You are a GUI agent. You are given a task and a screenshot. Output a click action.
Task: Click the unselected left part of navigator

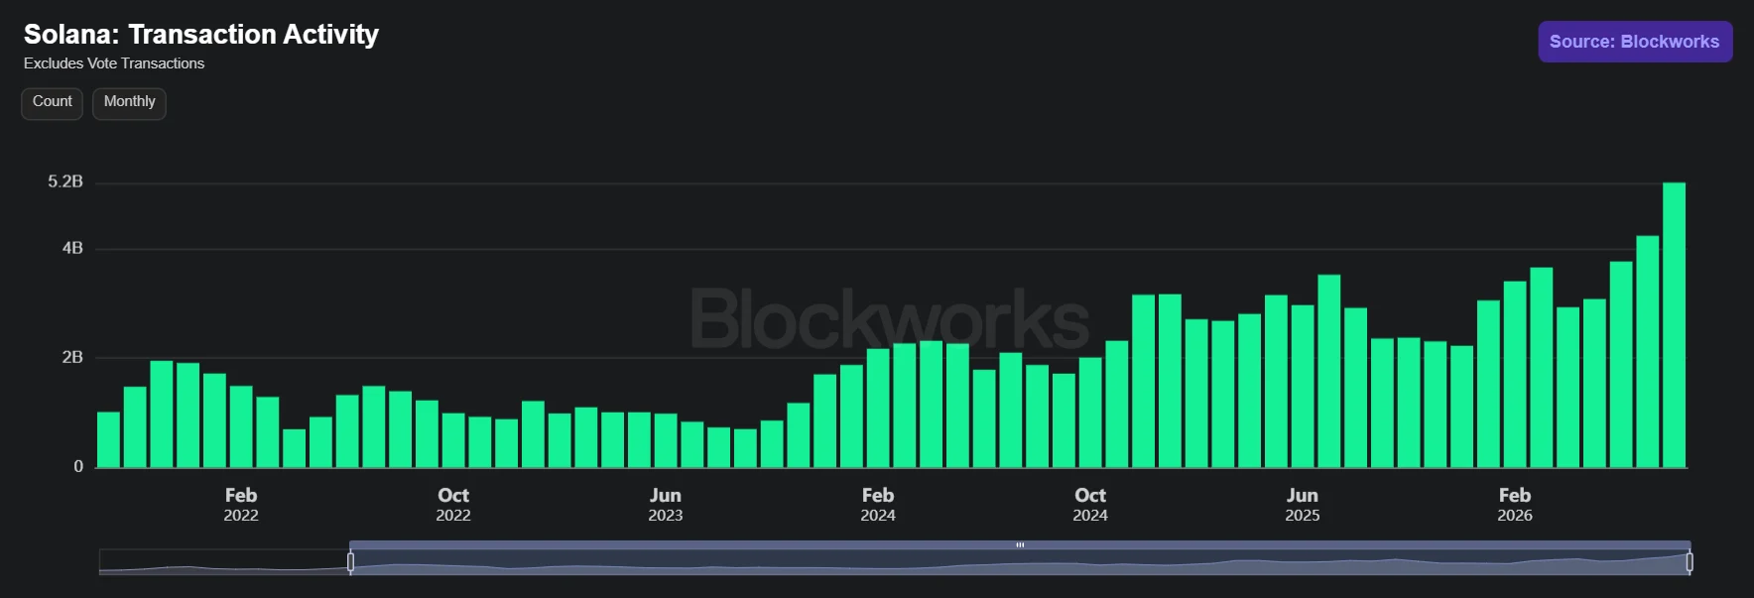coord(224,562)
